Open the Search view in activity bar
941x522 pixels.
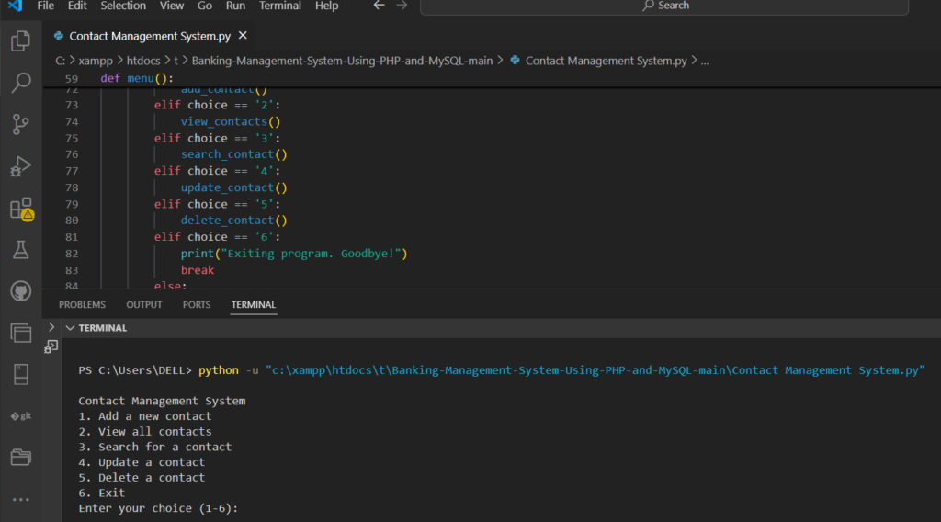(20, 82)
